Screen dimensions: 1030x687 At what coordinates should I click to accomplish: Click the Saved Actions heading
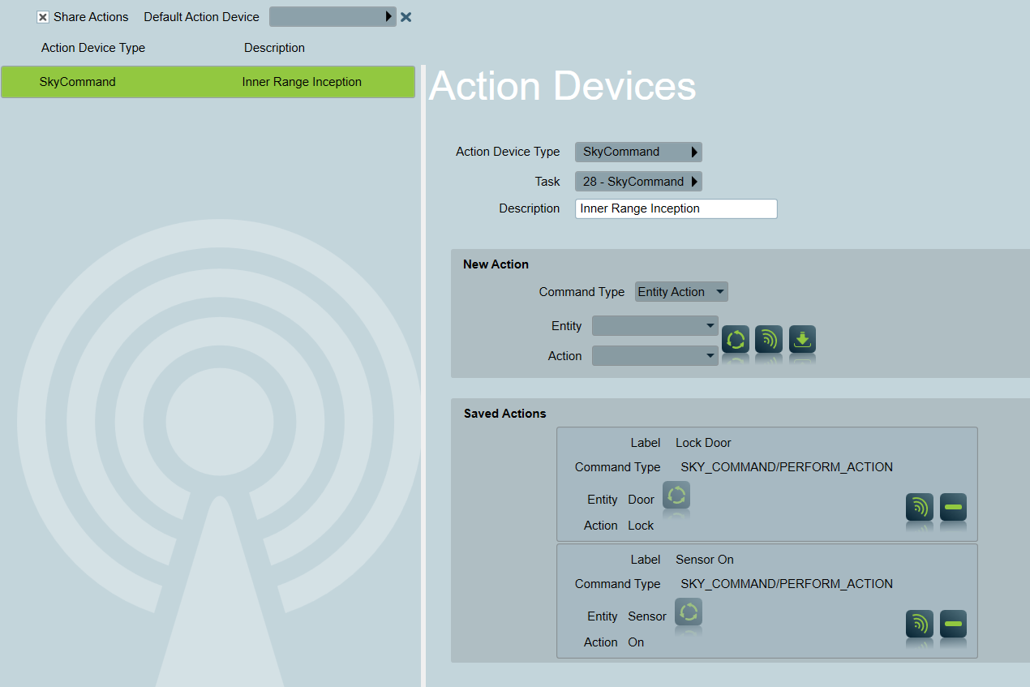505,414
